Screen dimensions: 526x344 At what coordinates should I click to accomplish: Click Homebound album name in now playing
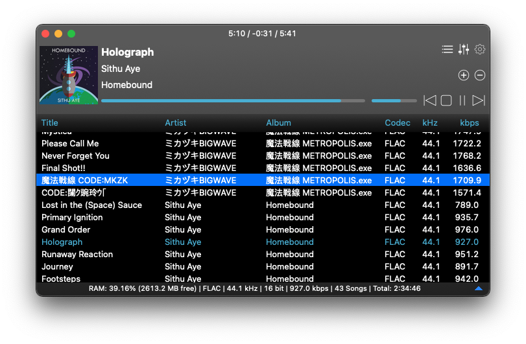(127, 85)
